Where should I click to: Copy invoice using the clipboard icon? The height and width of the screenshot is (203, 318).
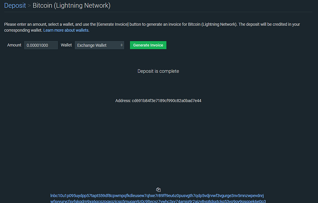(x=158, y=189)
